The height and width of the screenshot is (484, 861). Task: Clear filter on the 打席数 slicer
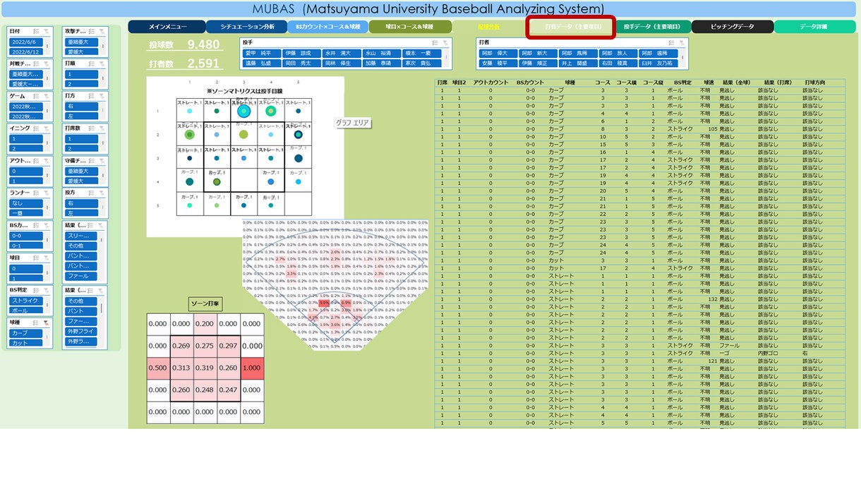pyautogui.click(x=102, y=128)
